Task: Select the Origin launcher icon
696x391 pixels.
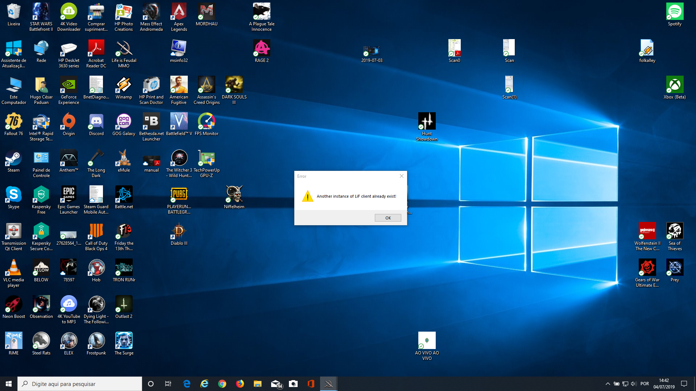Action: tap(69, 125)
